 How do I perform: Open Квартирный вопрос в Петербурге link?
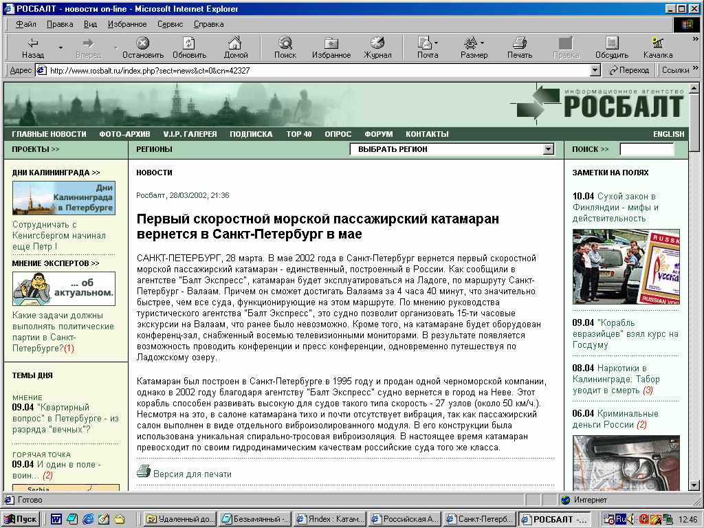pos(65,419)
